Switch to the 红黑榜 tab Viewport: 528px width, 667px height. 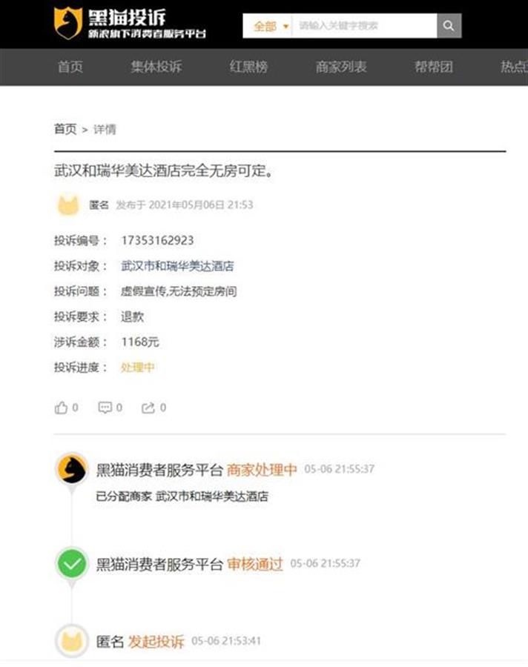pyautogui.click(x=248, y=67)
